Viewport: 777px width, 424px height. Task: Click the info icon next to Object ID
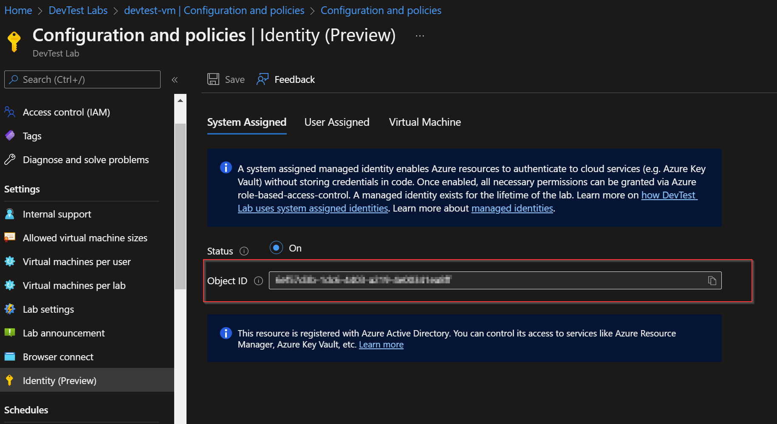pos(258,281)
